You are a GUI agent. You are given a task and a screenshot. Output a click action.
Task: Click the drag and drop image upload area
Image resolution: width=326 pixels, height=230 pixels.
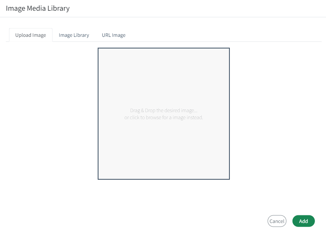click(164, 113)
